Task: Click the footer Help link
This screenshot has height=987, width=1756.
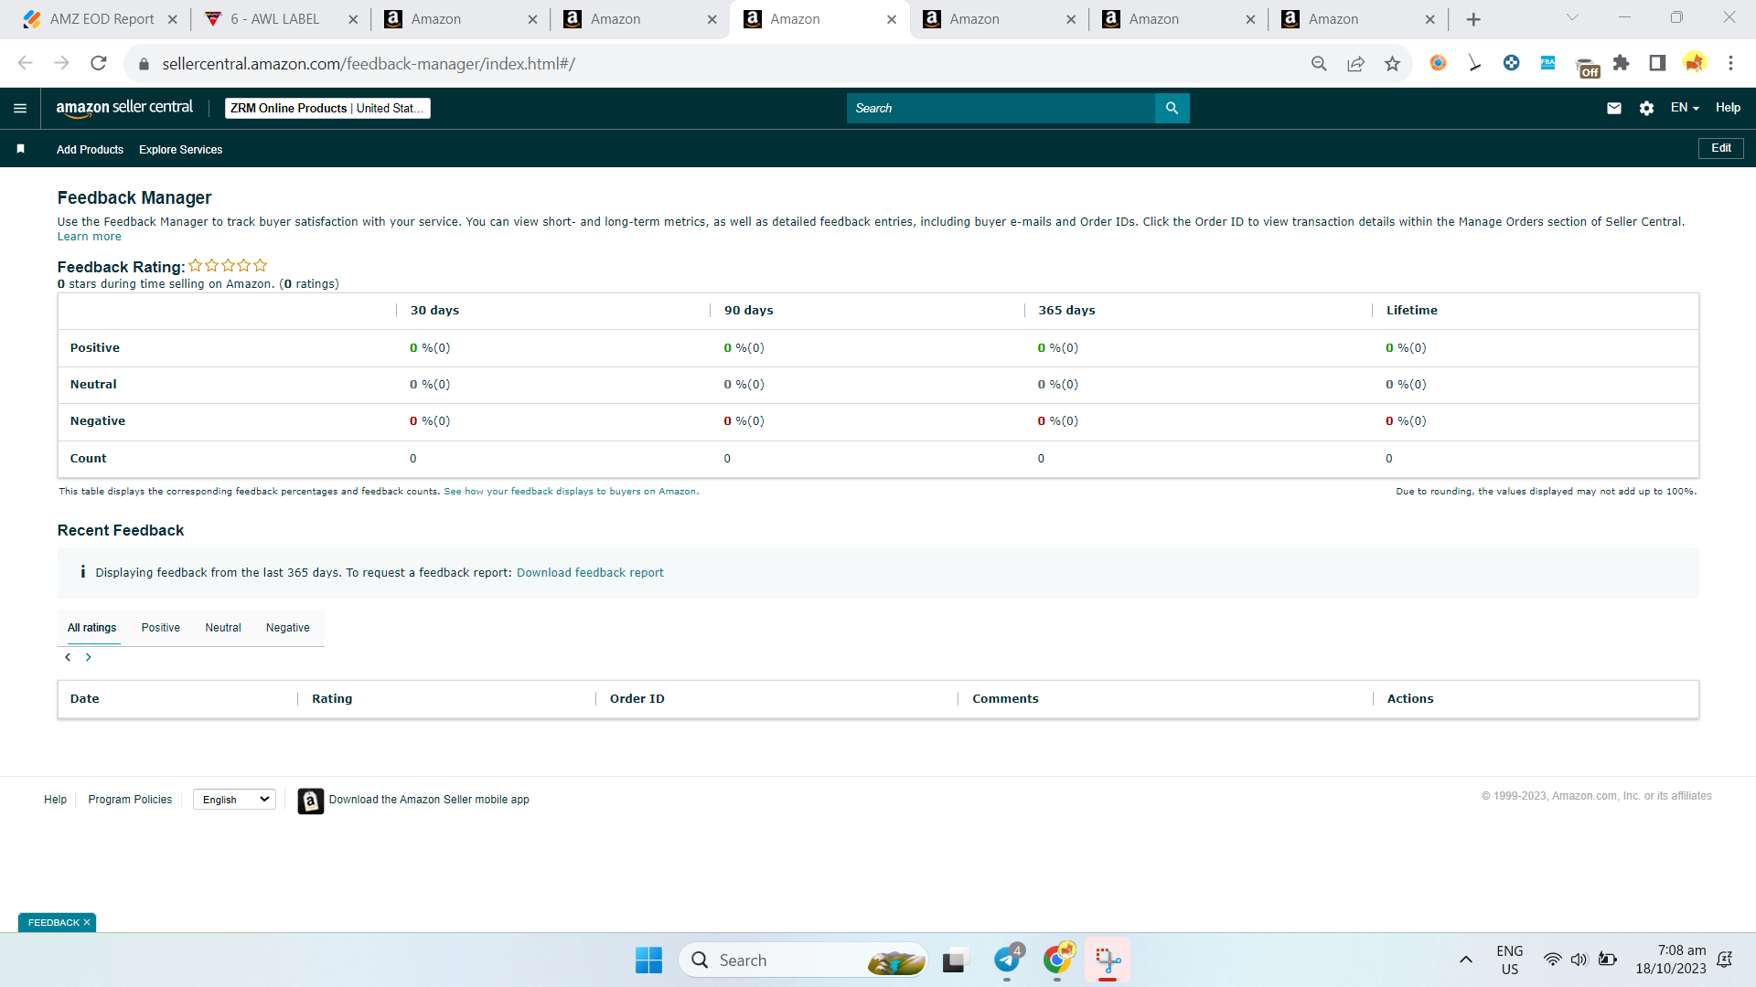Action: [55, 800]
